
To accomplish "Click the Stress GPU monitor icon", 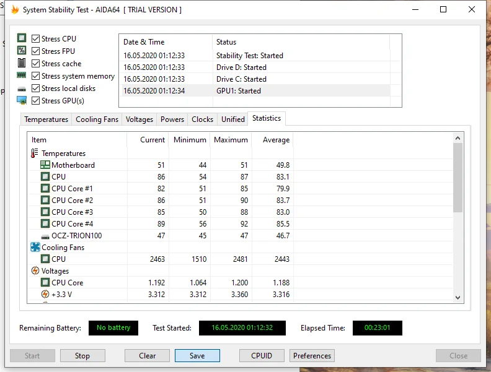I will click(x=22, y=100).
